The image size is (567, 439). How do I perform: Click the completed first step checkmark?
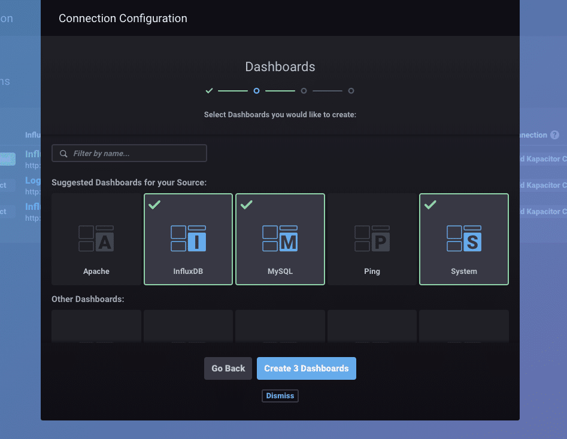(x=209, y=91)
